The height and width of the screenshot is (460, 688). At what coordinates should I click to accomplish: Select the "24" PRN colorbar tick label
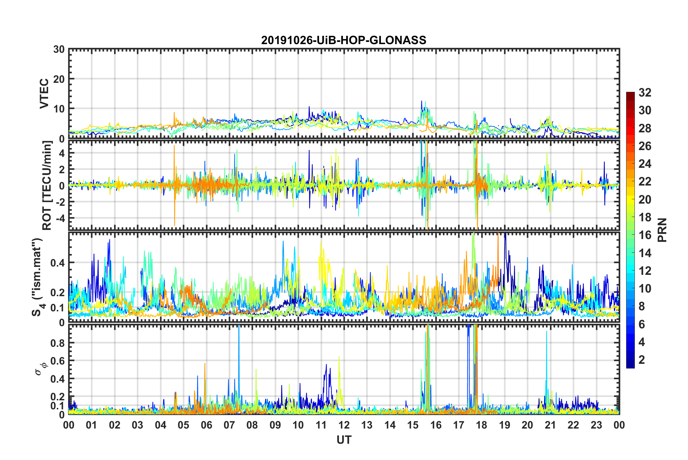click(x=645, y=164)
